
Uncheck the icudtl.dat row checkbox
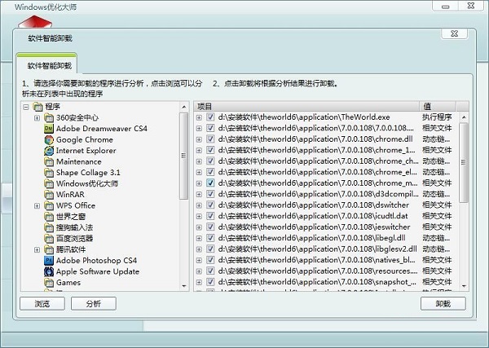pyautogui.click(x=210, y=216)
